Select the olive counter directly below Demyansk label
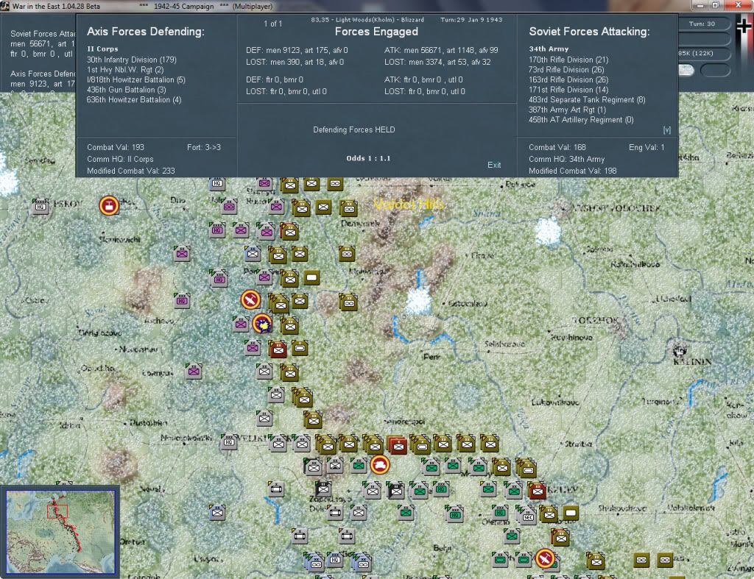The height and width of the screenshot is (579, 754). coord(347,253)
